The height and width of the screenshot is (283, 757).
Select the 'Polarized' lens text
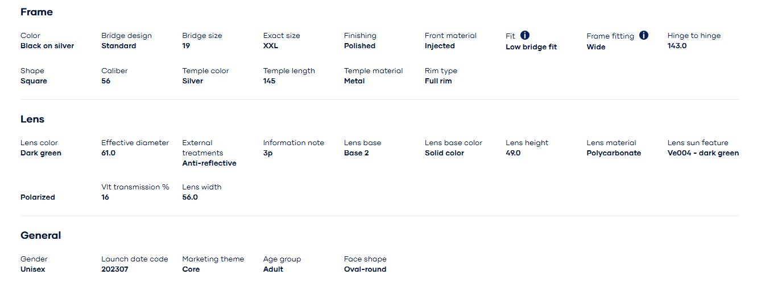pyautogui.click(x=38, y=197)
